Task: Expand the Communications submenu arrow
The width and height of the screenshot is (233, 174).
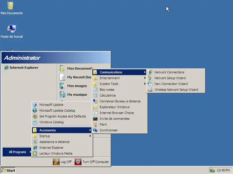Action: coord(145,72)
